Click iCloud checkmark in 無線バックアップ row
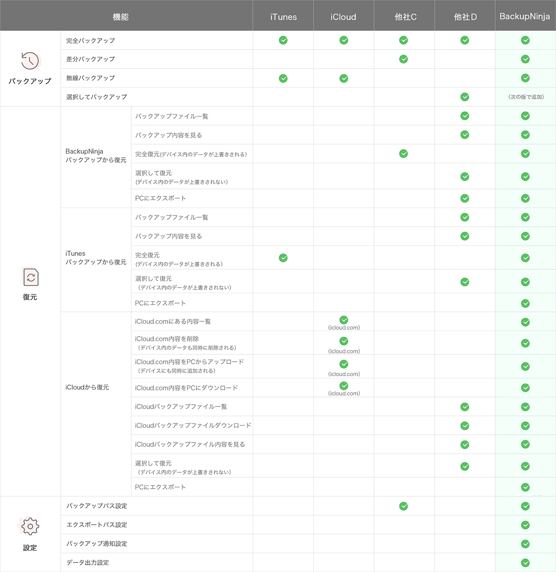 click(x=344, y=78)
